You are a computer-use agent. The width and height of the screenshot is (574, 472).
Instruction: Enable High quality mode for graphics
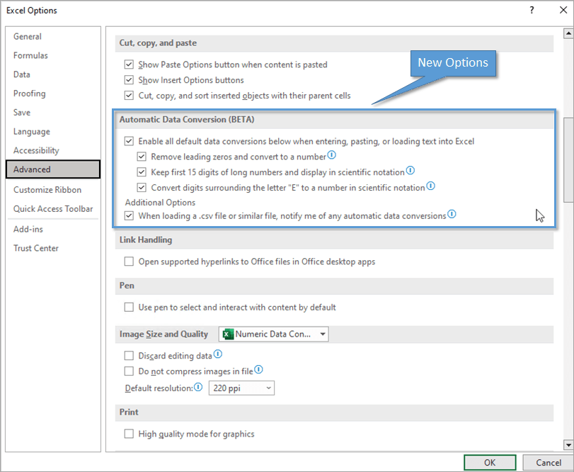pyautogui.click(x=129, y=434)
